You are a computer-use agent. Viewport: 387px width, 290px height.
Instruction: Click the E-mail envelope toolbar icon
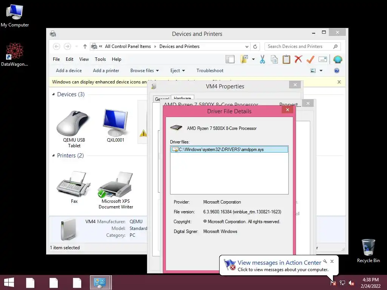point(323,59)
